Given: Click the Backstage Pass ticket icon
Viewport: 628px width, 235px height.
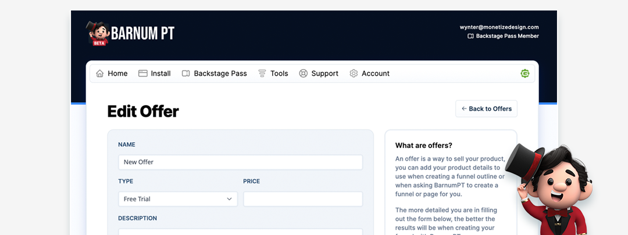Looking at the screenshot, I should click(x=186, y=74).
